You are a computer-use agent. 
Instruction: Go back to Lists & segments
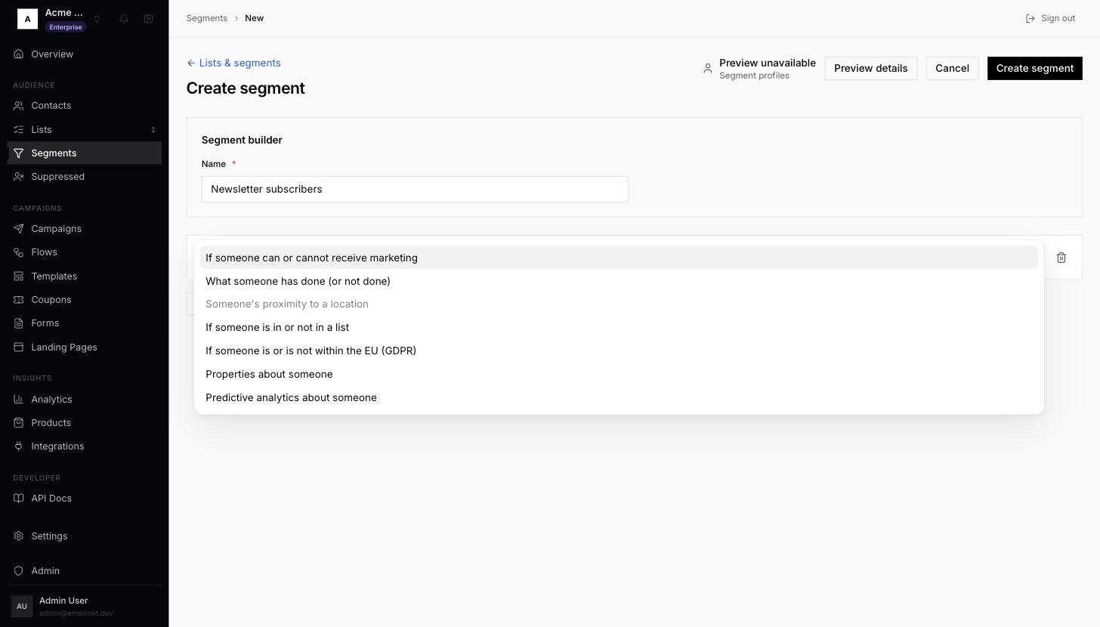(x=233, y=63)
